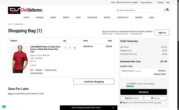Click the continue shopping button
Screen dimensions: 179x110
click(94, 82)
